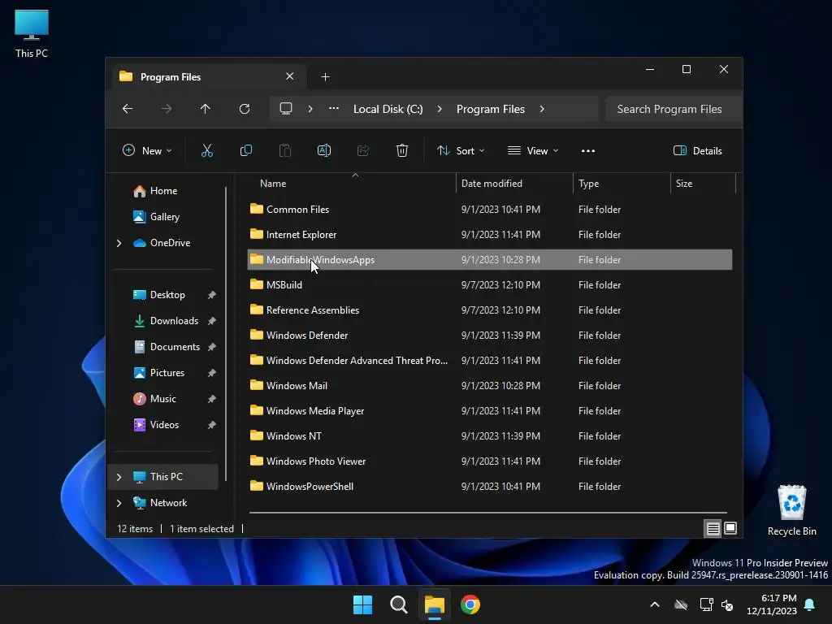Open the notifications bell
832x624 pixels.
(x=810, y=604)
